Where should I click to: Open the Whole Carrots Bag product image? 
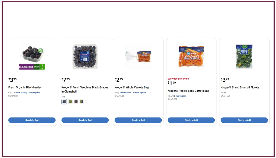coord(138,57)
